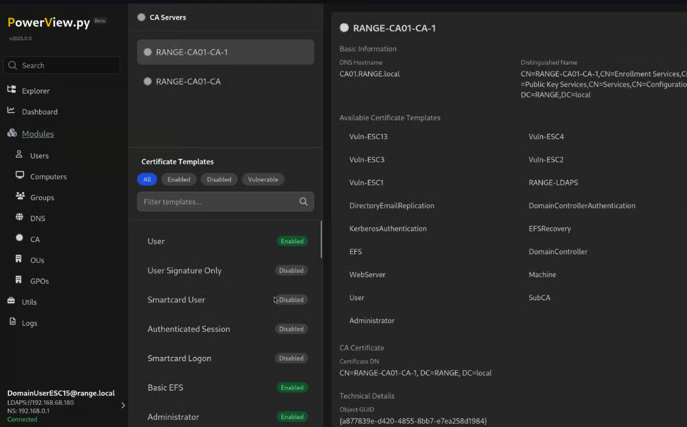This screenshot has width=687, height=427.
Task: Expand the connection details chevron
Action: [123, 405]
